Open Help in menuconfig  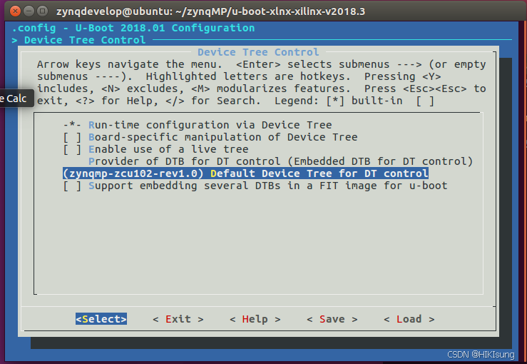coord(255,319)
